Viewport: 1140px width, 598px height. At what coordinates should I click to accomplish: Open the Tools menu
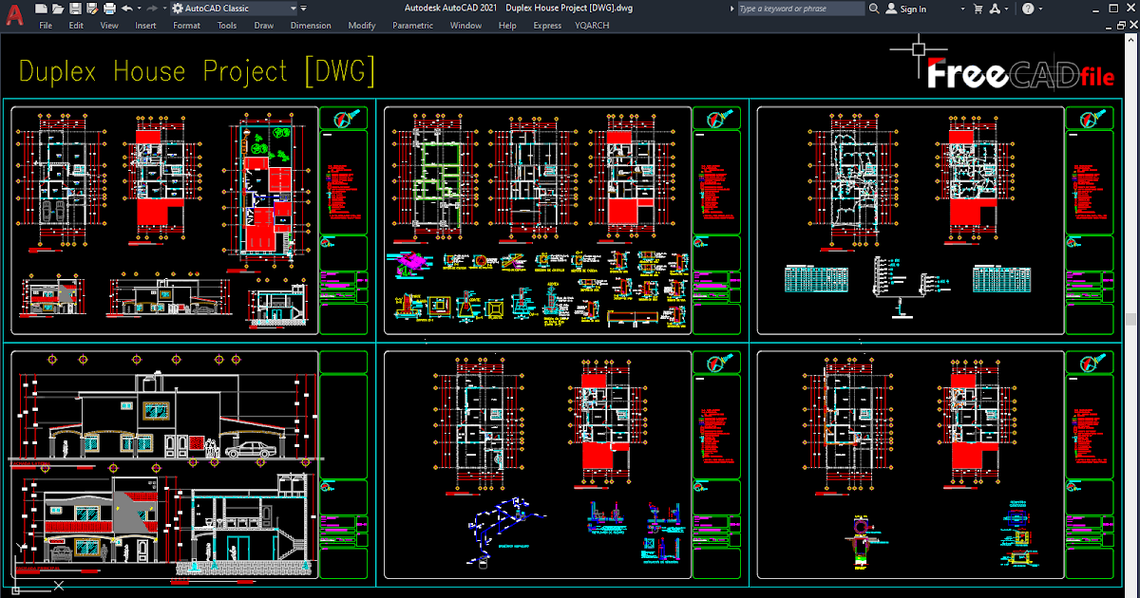click(x=227, y=26)
